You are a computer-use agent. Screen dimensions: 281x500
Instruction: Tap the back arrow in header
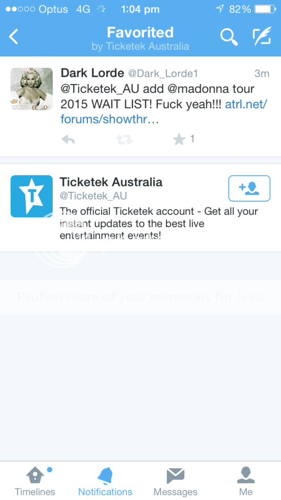(13, 37)
